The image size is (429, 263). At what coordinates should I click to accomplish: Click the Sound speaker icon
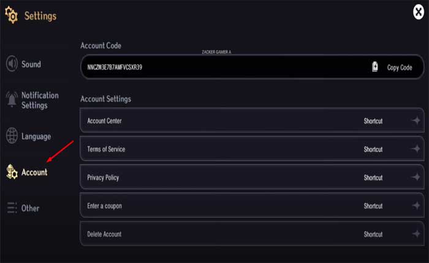coord(12,64)
